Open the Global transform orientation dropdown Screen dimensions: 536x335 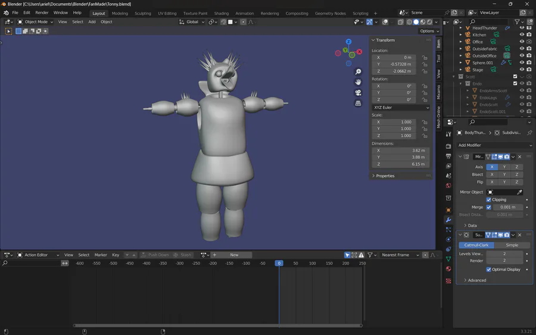point(191,22)
